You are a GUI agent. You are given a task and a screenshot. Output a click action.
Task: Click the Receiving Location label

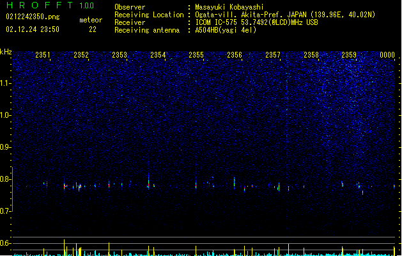(x=149, y=15)
